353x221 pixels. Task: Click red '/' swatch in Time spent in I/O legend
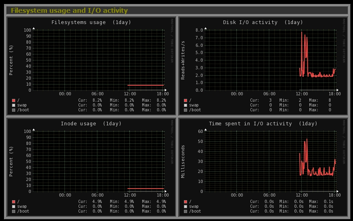click(186, 202)
